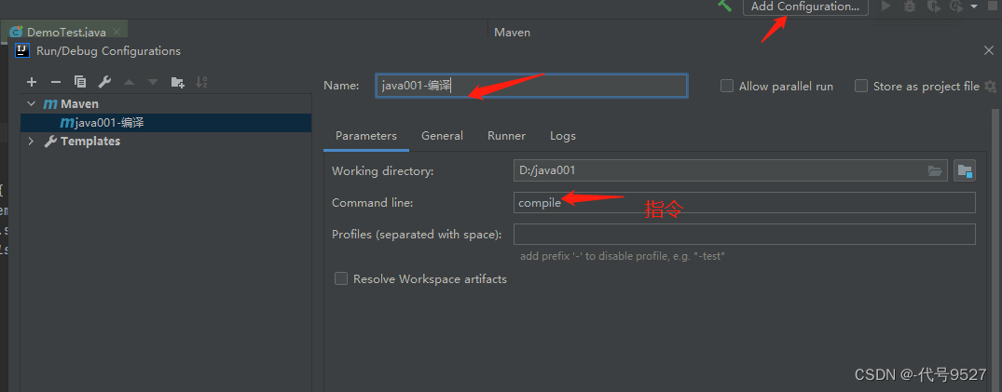Switch to the General tab
The width and height of the screenshot is (1002, 392).
[x=442, y=136]
